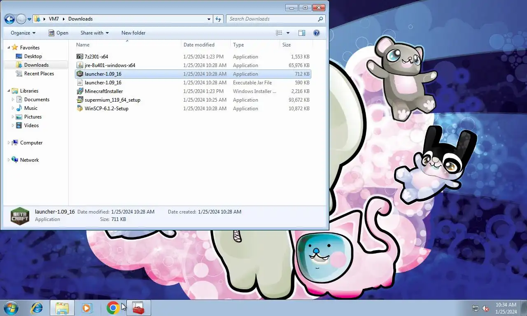Expand the Videos library

coord(13,125)
